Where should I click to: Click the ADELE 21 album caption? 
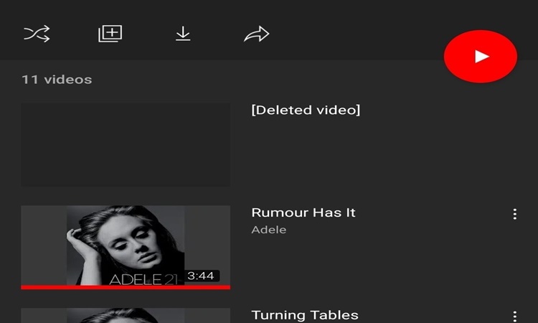(x=146, y=278)
